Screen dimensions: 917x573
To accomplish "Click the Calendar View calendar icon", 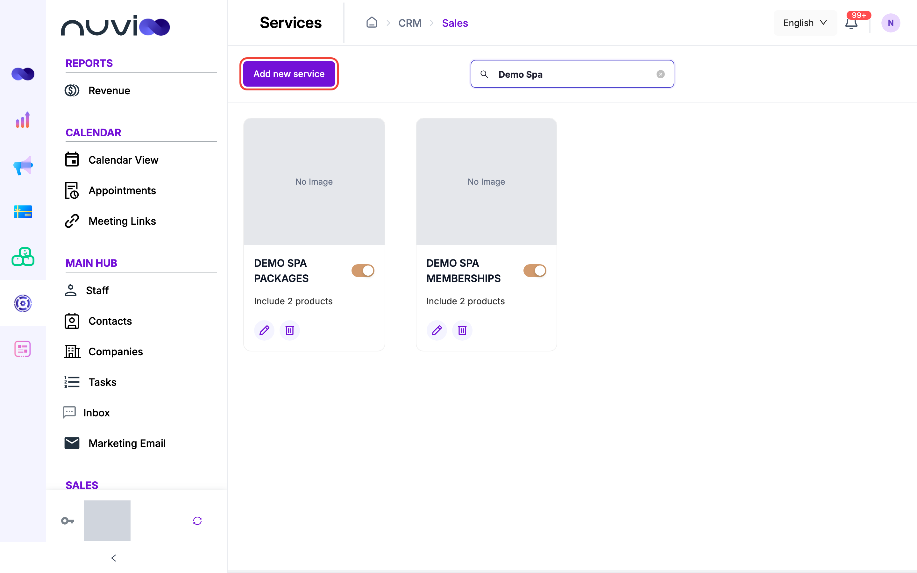I will [x=72, y=159].
